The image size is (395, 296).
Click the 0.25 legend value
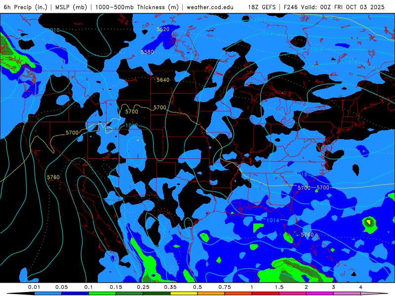tap(143, 287)
